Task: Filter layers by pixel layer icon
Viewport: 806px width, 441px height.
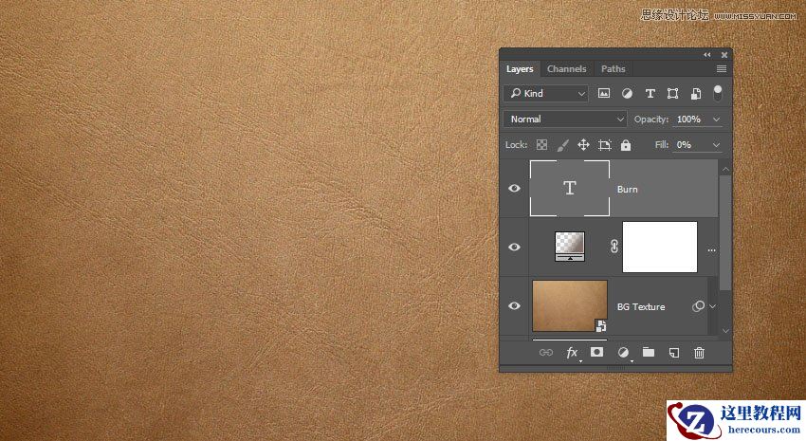Action: 603,93
